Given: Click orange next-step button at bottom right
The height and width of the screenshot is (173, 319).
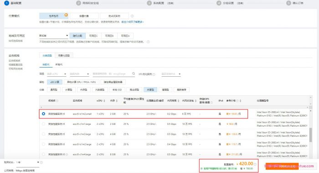Looking at the screenshot, I should [x=282, y=166].
